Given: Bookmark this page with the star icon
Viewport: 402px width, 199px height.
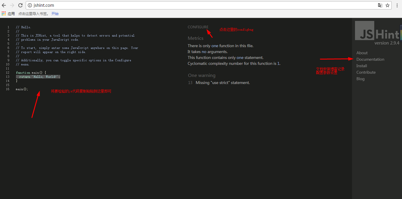Looking at the screenshot, I should tap(388, 5).
